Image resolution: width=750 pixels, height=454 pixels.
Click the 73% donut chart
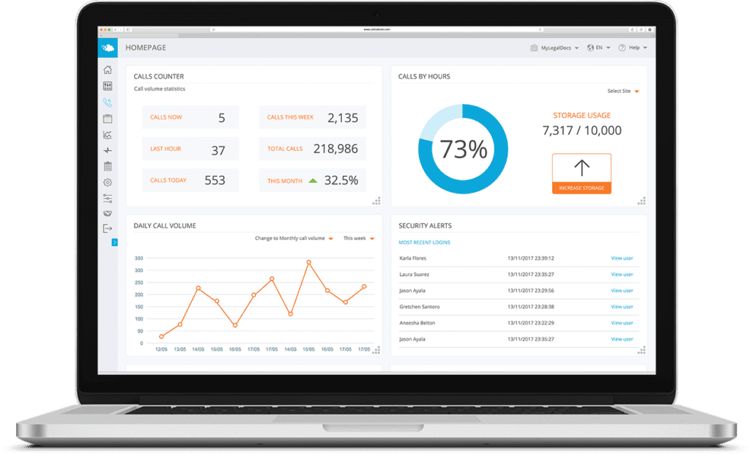tap(462, 149)
